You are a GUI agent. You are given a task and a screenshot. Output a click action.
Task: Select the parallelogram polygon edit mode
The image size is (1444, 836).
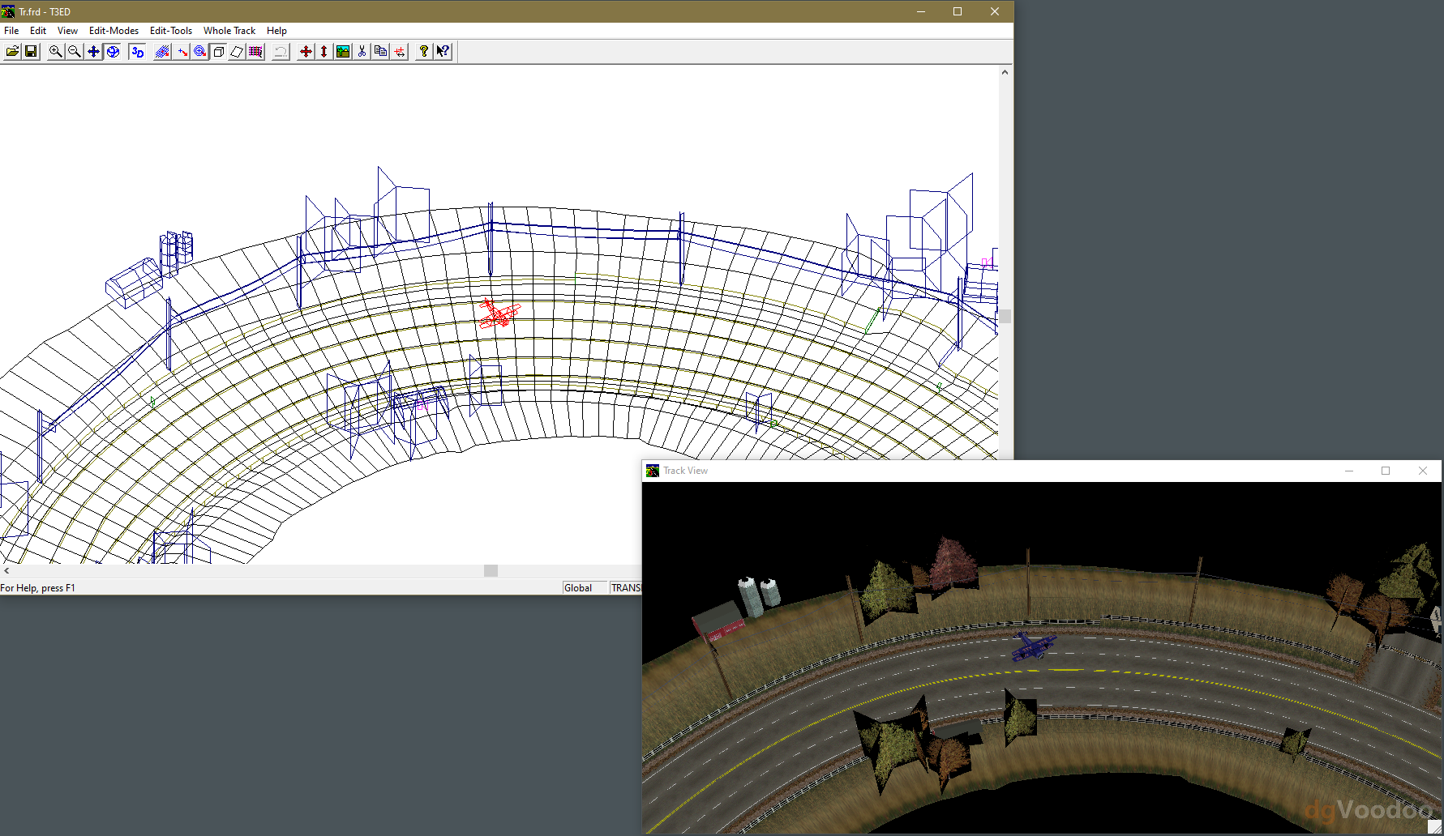[238, 52]
